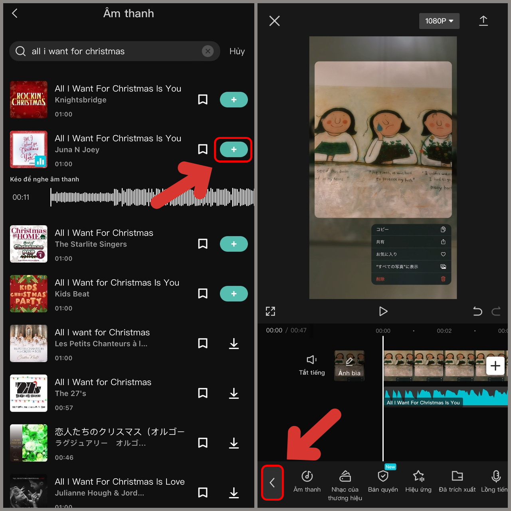511x511 pixels.
Task: Tap the Kids Christmas Party album cover
Action: [29, 294]
